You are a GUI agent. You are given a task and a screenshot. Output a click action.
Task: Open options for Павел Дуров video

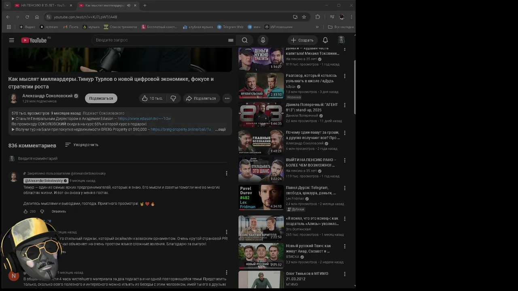pyautogui.click(x=345, y=188)
